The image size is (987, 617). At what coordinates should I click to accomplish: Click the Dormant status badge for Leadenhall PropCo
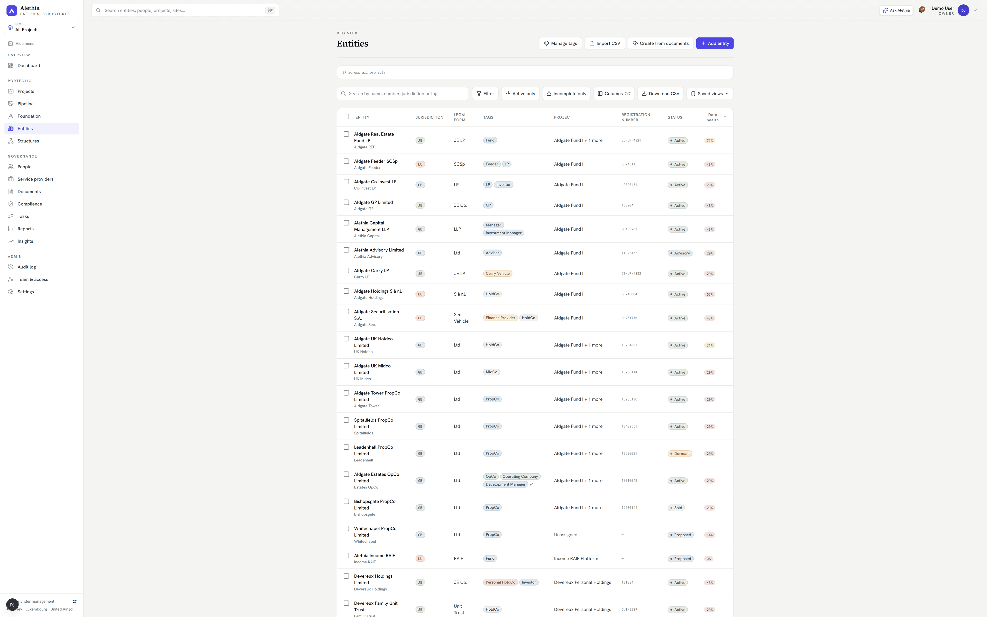pyautogui.click(x=680, y=454)
